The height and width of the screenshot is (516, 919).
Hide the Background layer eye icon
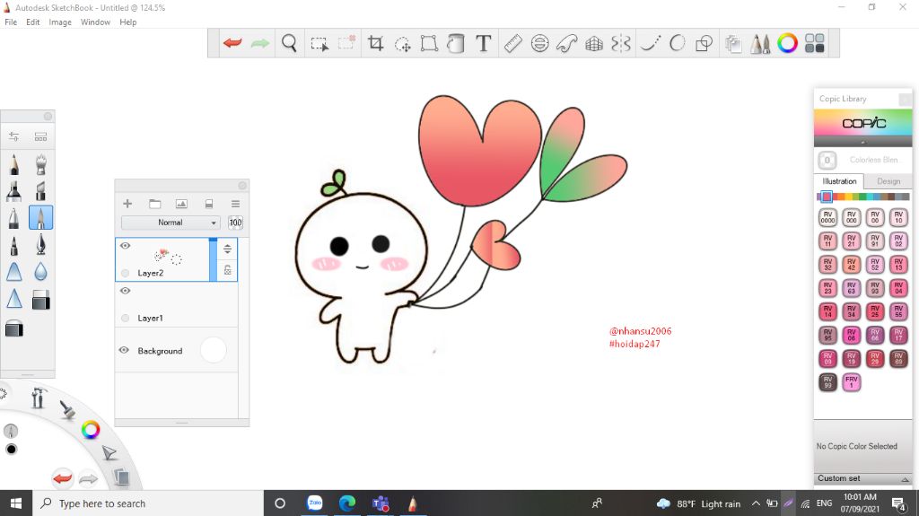click(124, 350)
